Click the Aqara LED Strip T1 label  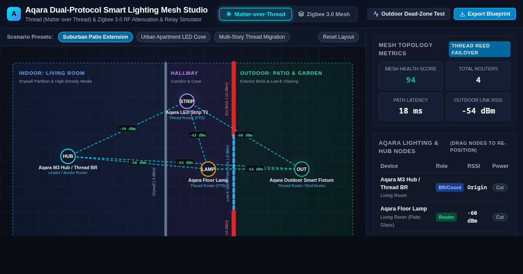[x=187, y=112]
